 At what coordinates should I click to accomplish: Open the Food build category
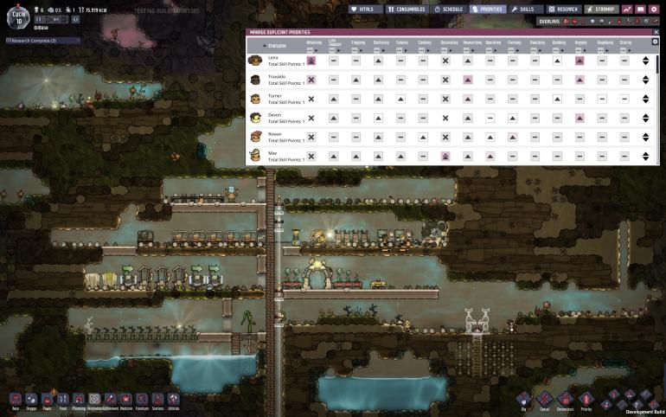(63, 400)
